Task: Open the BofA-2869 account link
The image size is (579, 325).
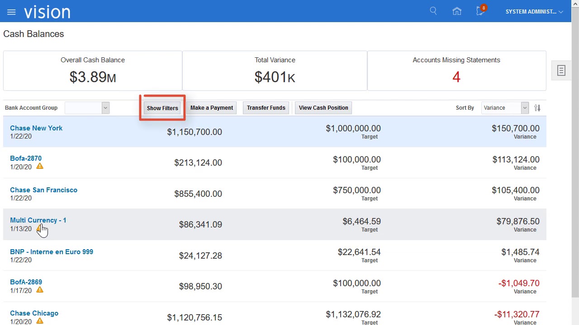Action: 26,282
